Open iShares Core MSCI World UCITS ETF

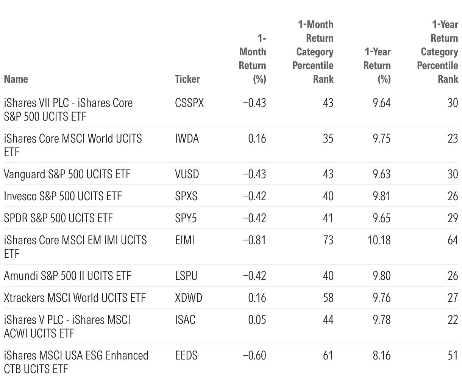tap(73, 145)
